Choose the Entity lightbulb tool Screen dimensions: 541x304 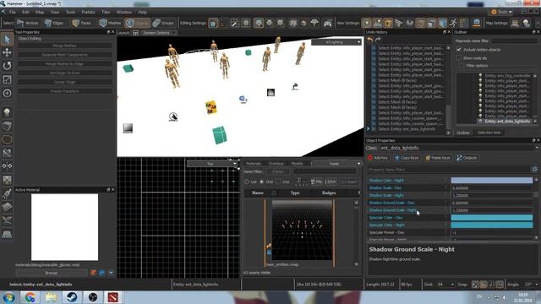tap(7, 112)
